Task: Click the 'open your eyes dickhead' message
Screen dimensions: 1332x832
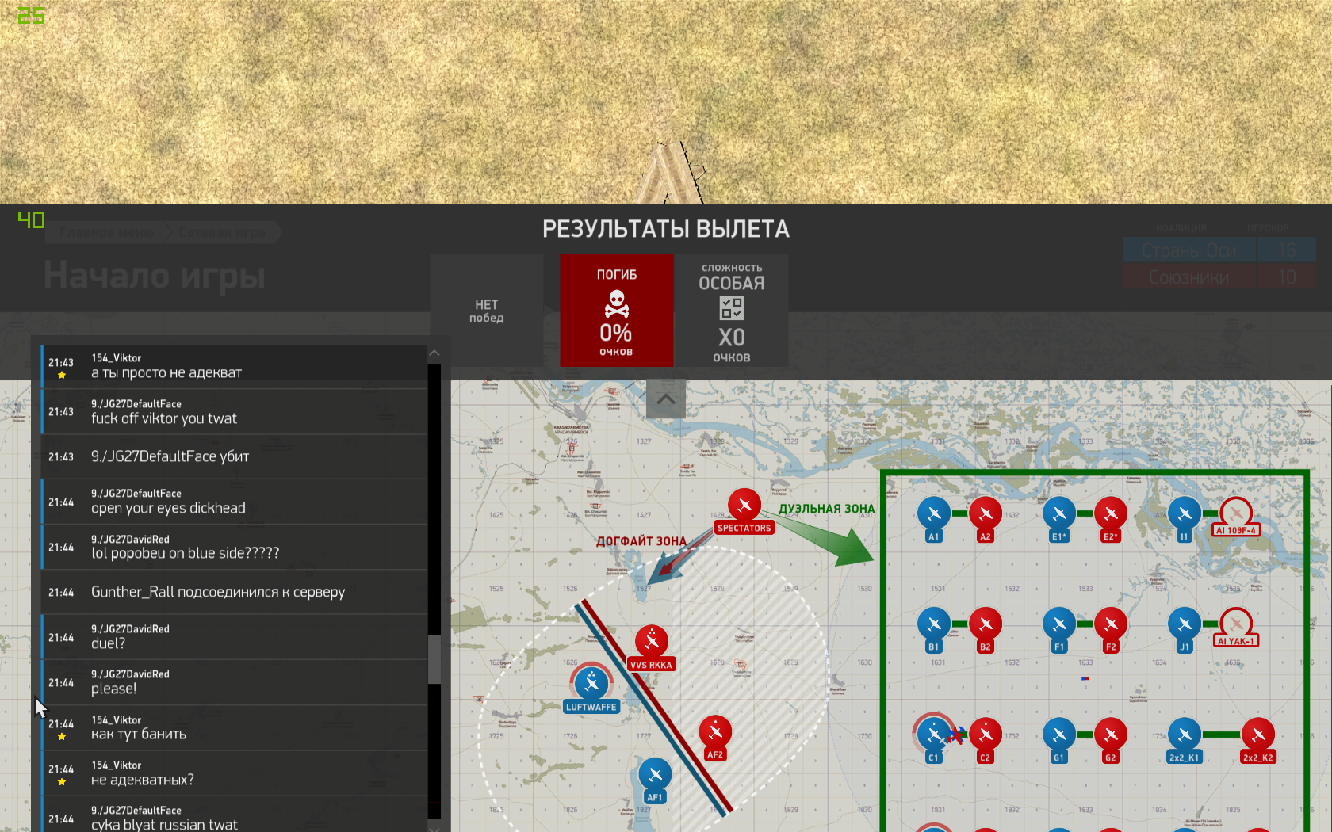Action: pos(234,502)
